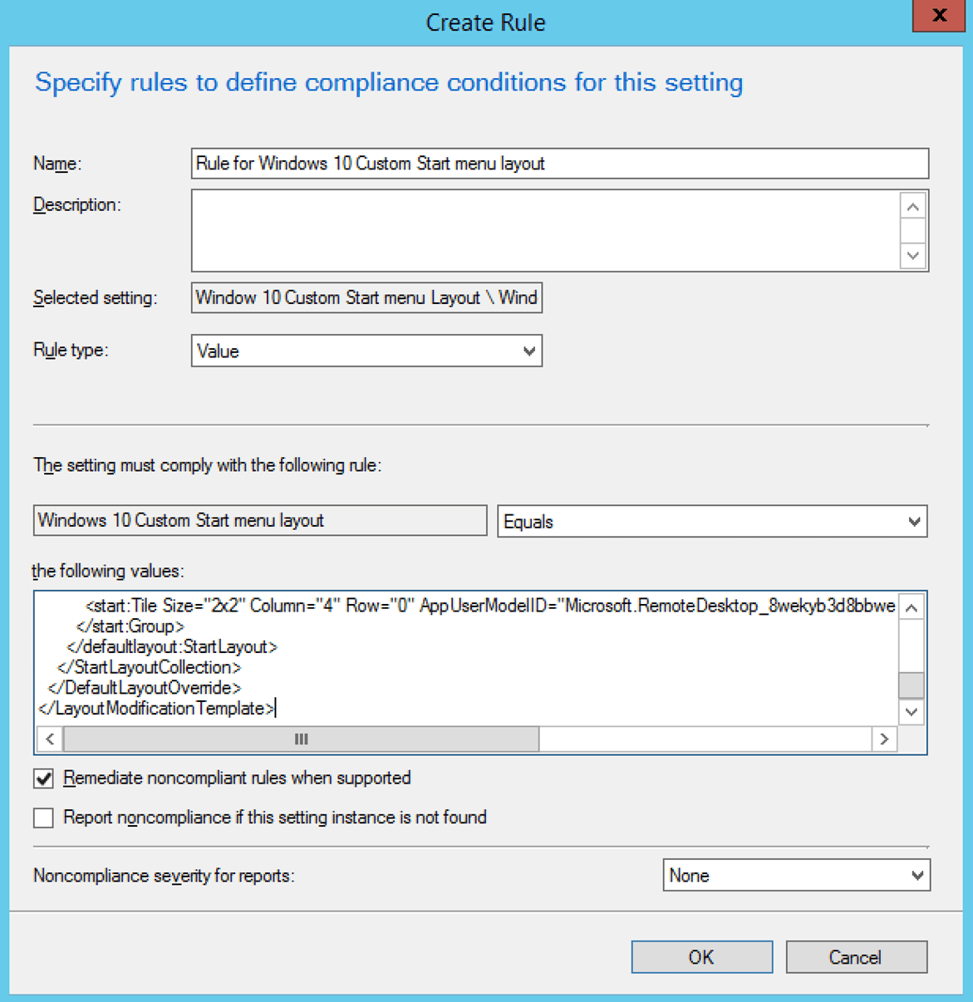The width and height of the screenshot is (973, 1002).
Task: Open the Equals operator dropdown
Action: 711,522
